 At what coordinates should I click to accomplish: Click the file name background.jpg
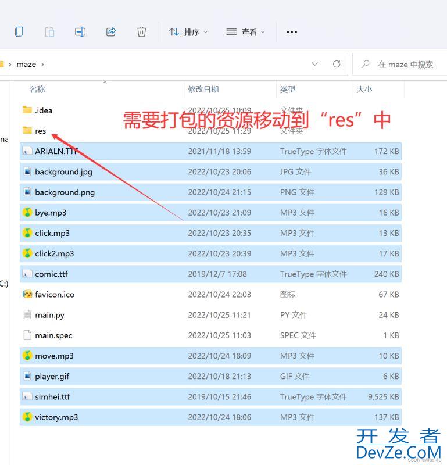(x=63, y=172)
